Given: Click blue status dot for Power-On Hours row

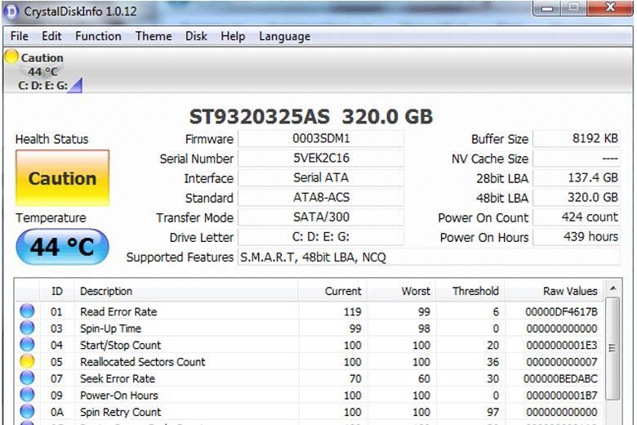Looking at the screenshot, I should pos(27,395).
